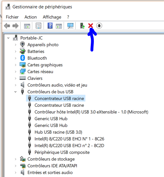
Task: Scan for hardware changes monitor icon
Action: click(x=70, y=26)
